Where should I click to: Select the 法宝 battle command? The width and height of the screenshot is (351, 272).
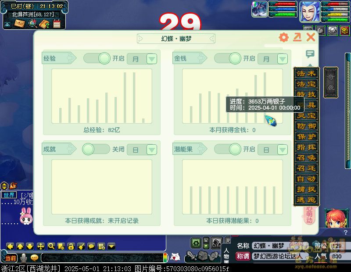pos(306,84)
